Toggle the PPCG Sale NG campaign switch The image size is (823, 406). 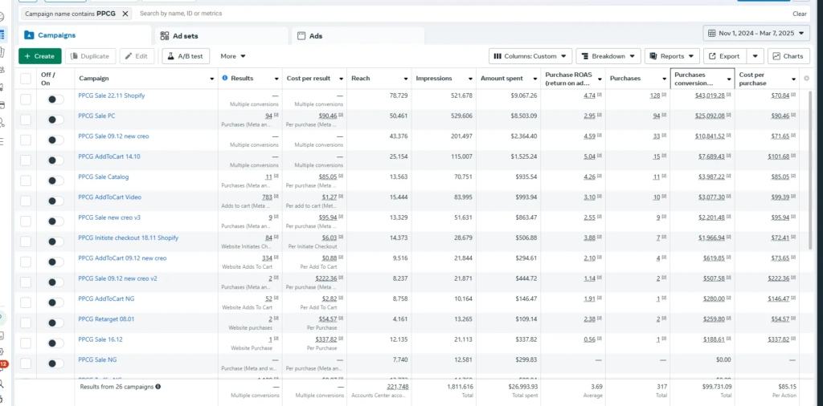55,363
